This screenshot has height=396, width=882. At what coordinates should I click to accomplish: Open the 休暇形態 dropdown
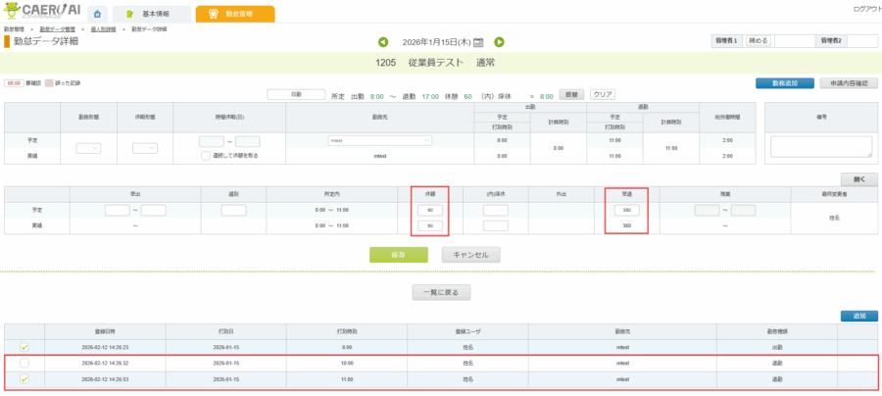145,147
